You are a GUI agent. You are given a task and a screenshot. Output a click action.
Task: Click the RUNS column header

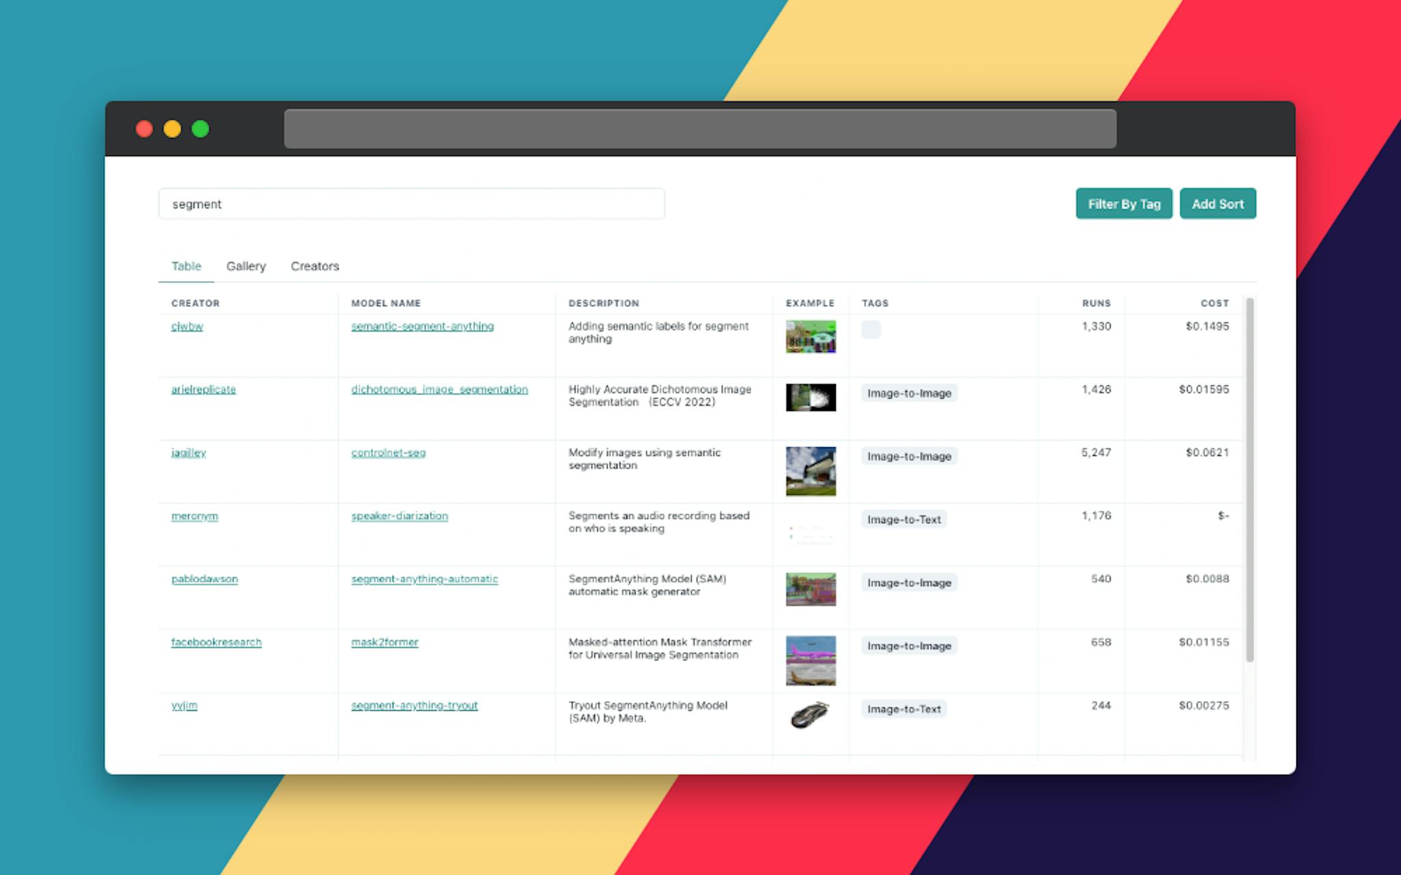click(x=1096, y=303)
